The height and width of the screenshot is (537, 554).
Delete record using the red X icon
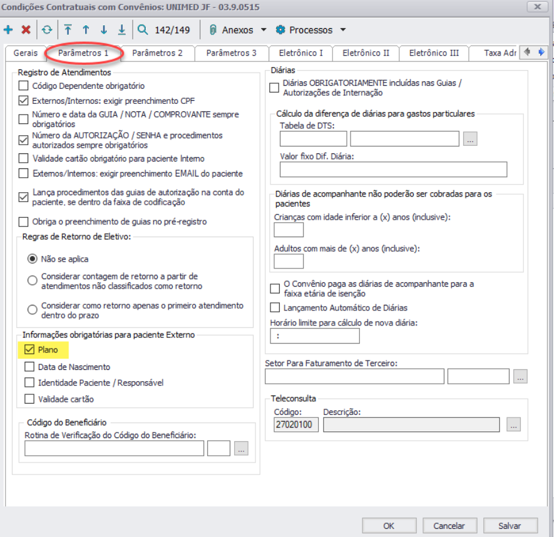[26, 29]
